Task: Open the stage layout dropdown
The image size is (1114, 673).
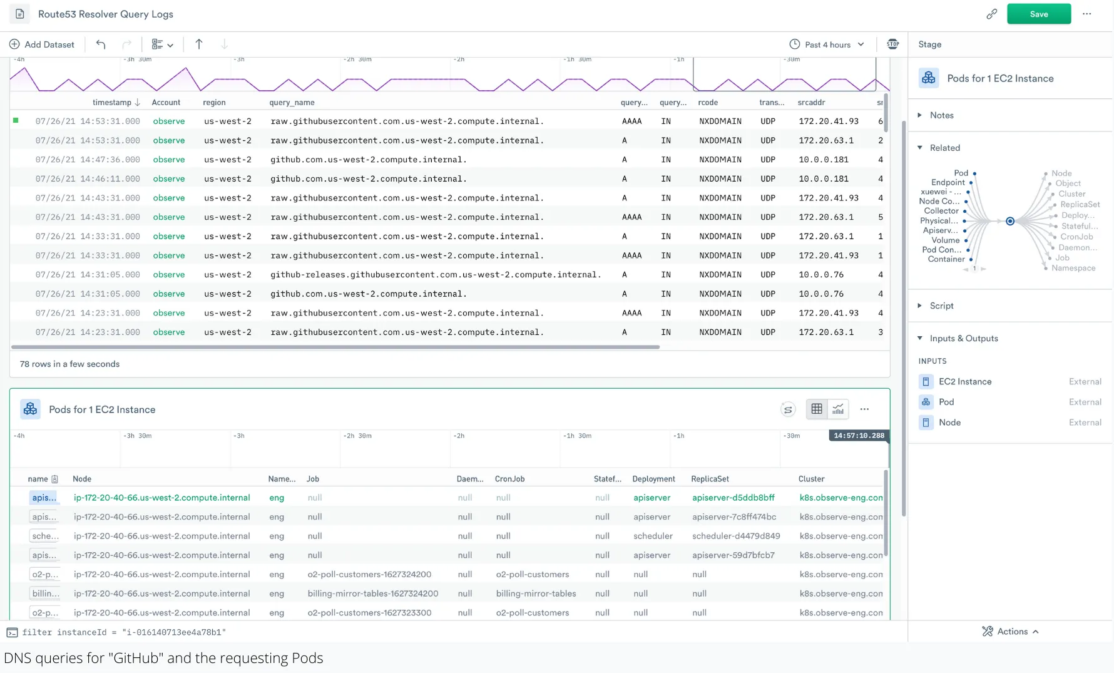Action: point(163,44)
